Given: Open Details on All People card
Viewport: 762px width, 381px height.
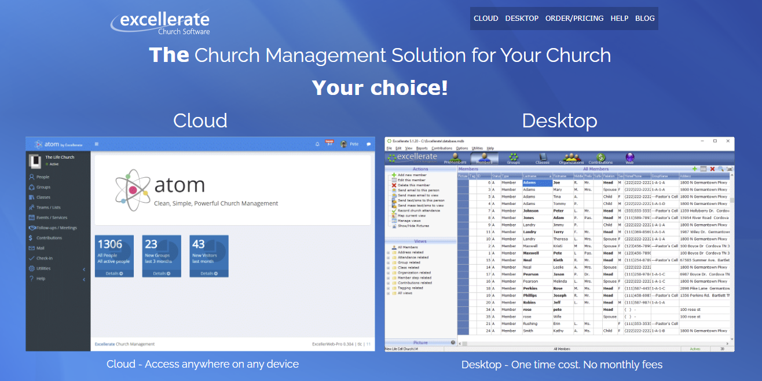Looking at the screenshot, I should tap(114, 273).
